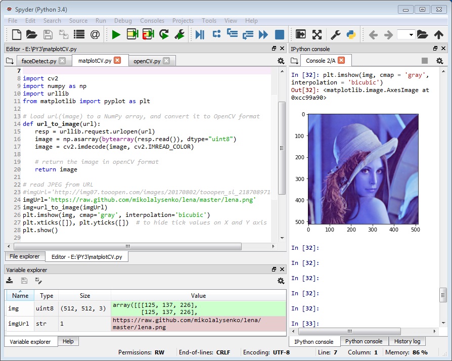452x361 pixels.
Task: Save the current file
Action: (48, 34)
